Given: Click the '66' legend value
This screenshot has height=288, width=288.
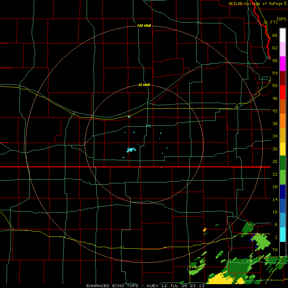Looking at the screenshot, I should pos(275,35).
